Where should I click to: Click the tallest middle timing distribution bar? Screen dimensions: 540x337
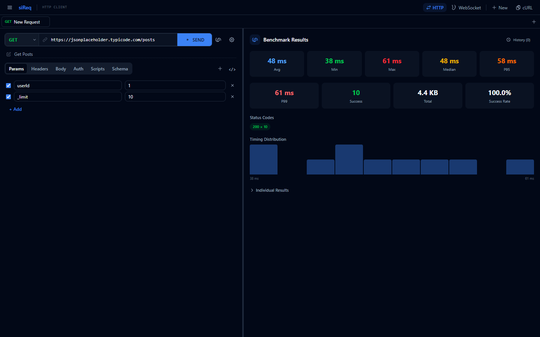[349, 160]
